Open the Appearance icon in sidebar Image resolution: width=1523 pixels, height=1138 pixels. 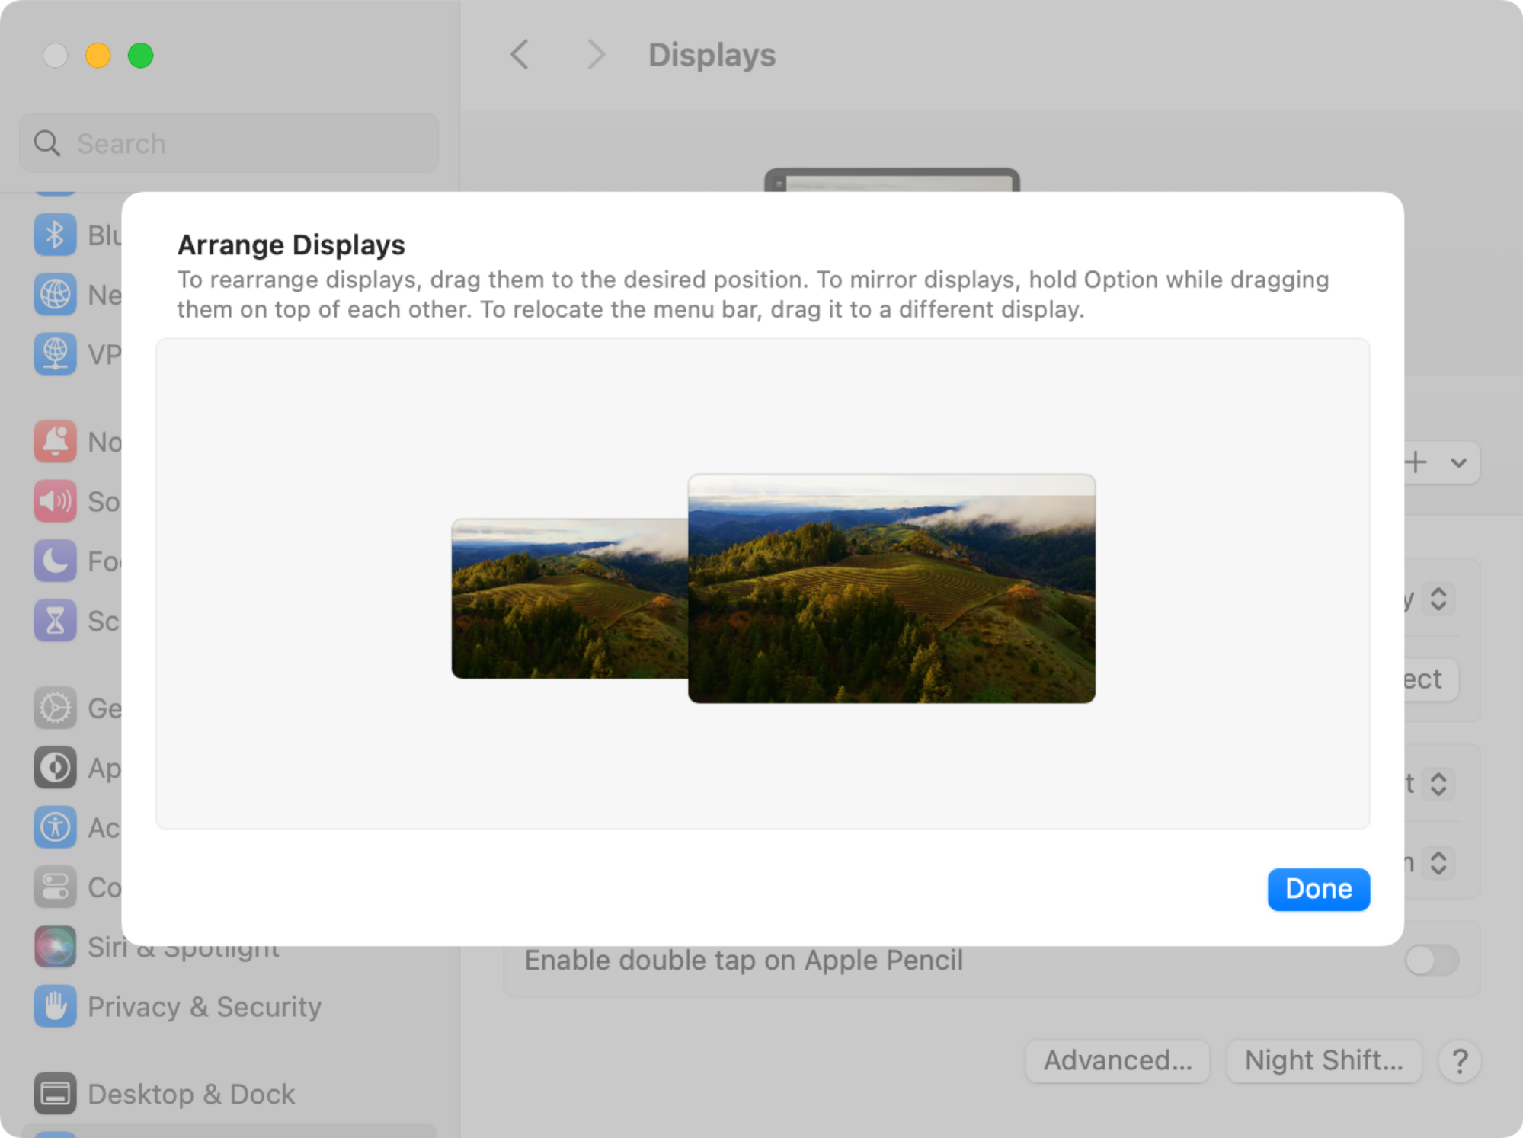point(55,768)
